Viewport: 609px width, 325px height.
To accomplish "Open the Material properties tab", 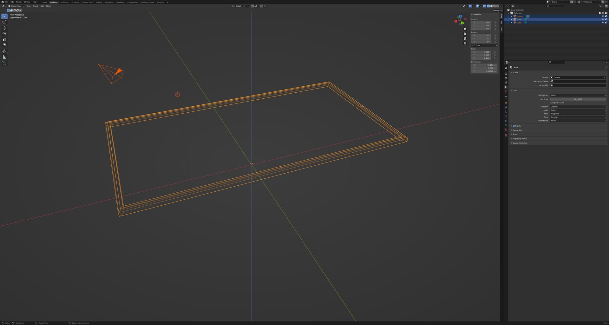I will point(506,129).
